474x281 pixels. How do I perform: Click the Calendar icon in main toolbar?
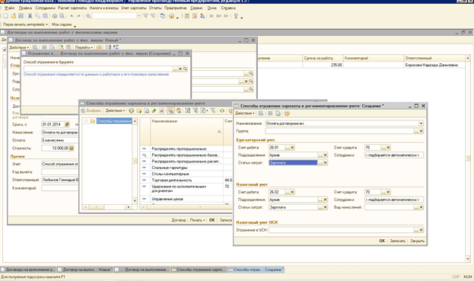[x=195, y=16]
